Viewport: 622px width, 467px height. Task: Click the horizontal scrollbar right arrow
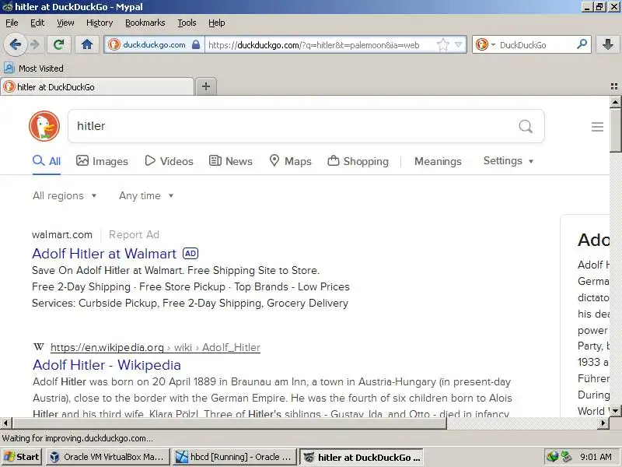[603, 423]
